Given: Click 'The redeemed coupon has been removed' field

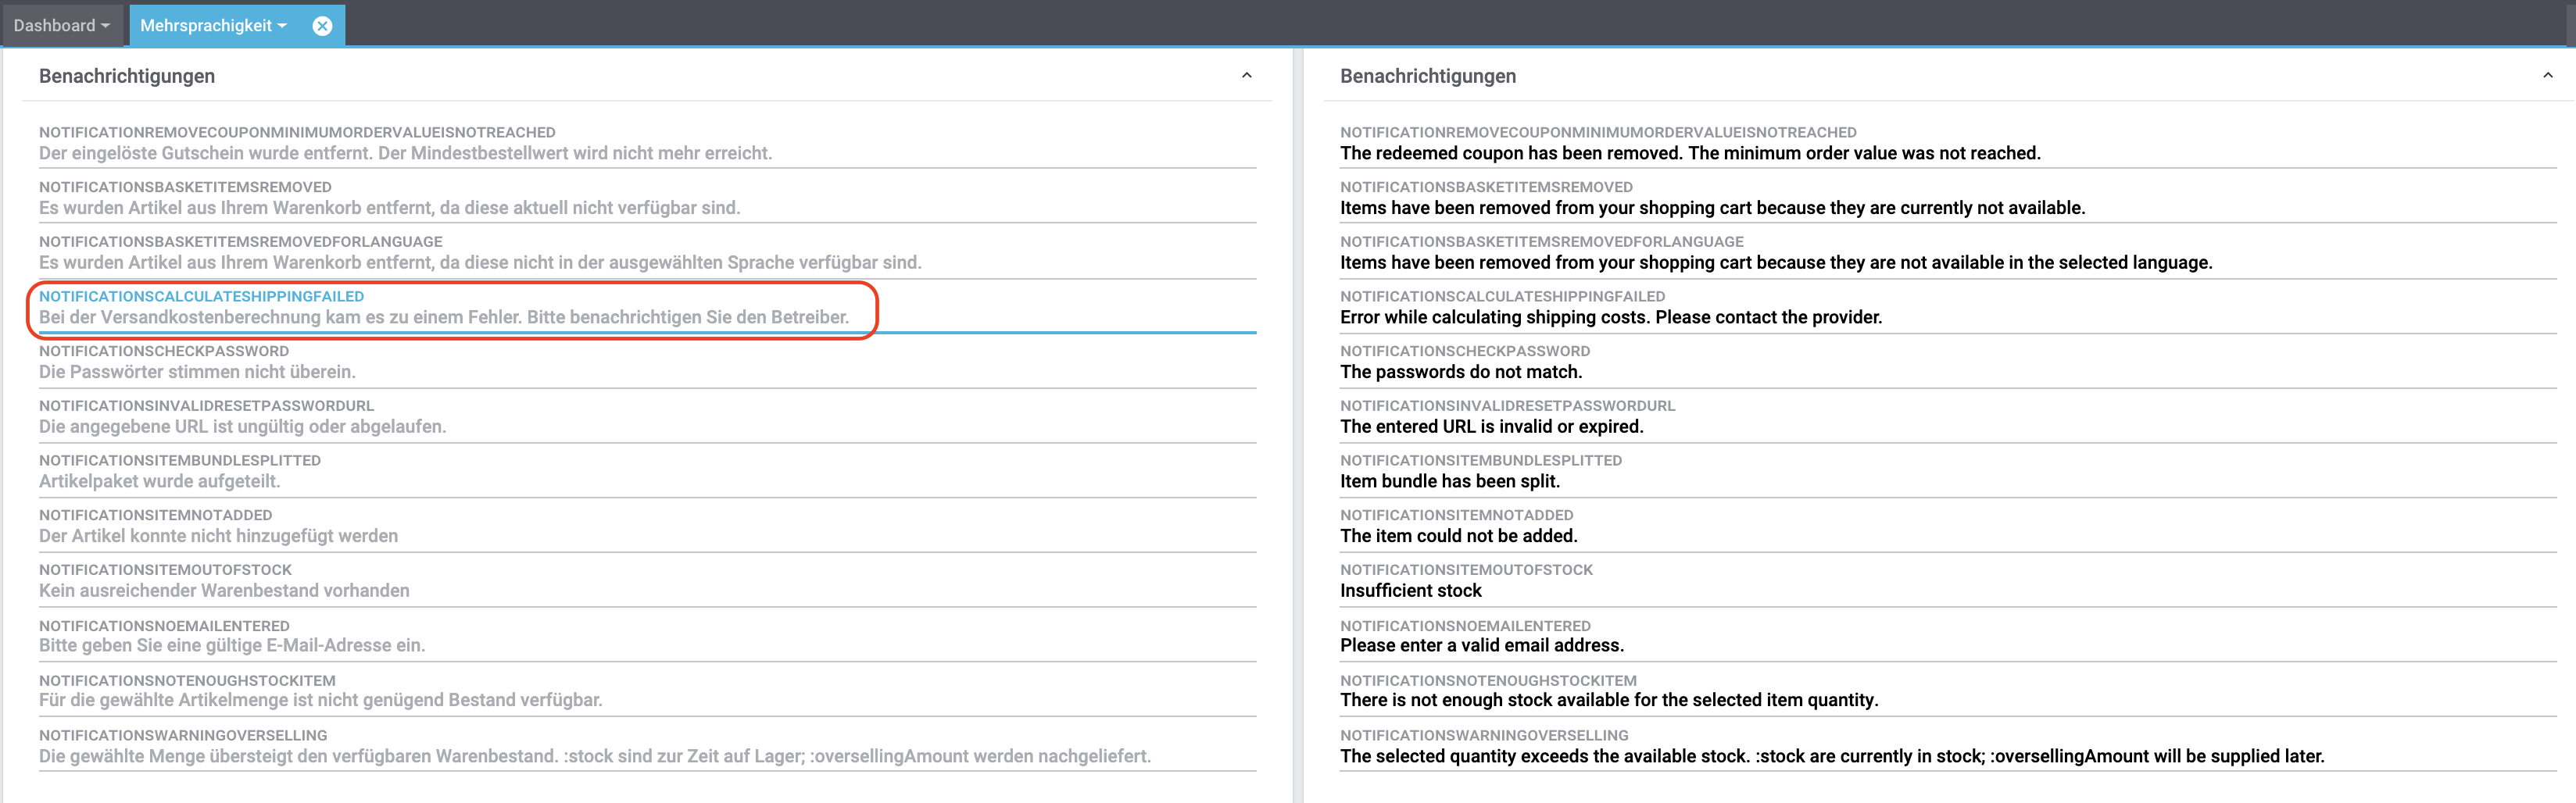Looking at the screenshot, I should point(1946,153).
